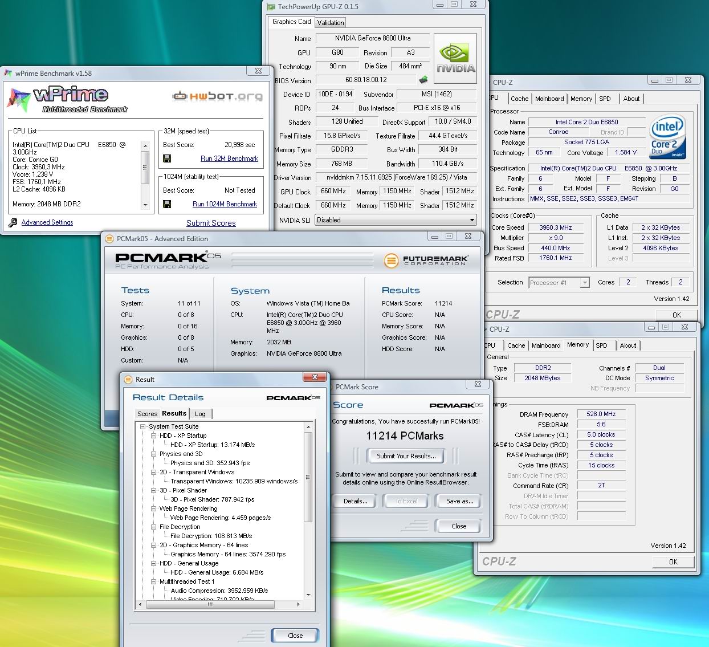Select the Web Page Rendering: 4.459 pages/s row

pos(221,518)
